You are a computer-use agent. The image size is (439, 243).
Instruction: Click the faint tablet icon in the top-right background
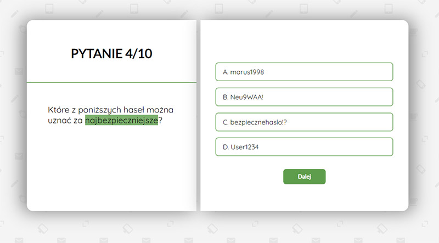(x=389, y=9)
